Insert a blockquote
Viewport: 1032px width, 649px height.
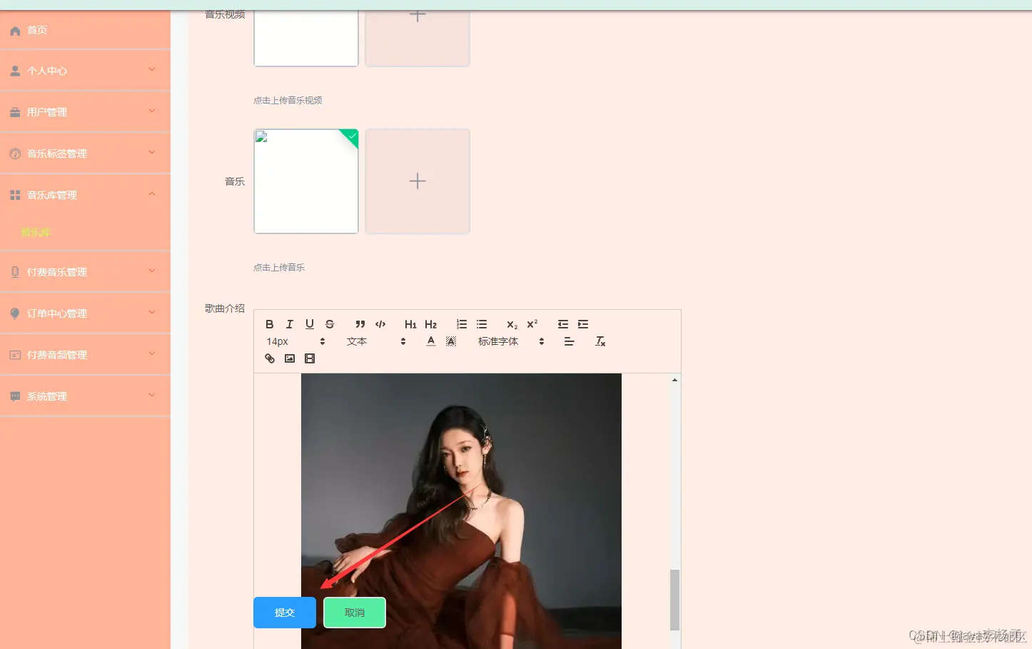tap(360, 324)
